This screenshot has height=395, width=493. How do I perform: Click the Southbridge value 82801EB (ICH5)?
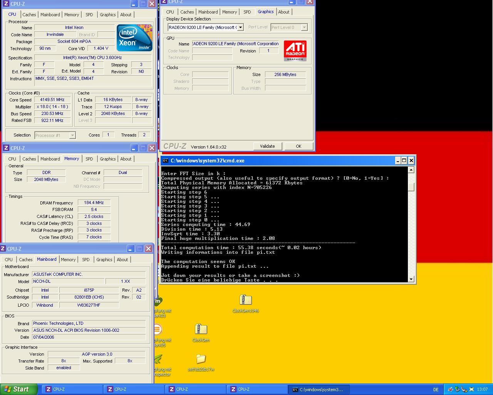[x=89, y=297]
